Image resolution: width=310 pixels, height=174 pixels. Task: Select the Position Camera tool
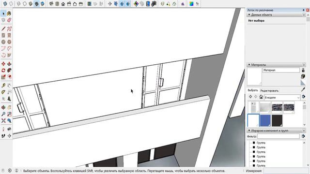(x=3, y=129)
